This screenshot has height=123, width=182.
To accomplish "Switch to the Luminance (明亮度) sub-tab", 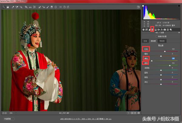I will point(162,41).
